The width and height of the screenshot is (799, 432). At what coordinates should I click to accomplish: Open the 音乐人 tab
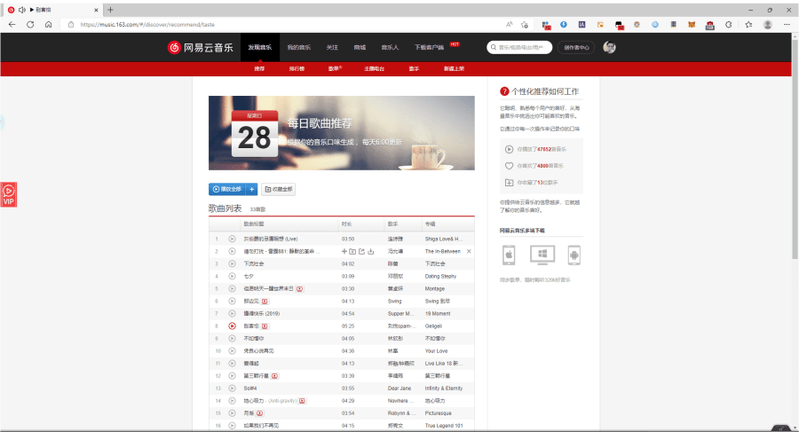(391, 47)
